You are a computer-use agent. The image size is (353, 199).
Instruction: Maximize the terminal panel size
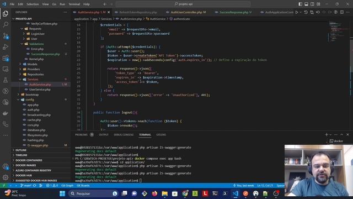[341, 134]
